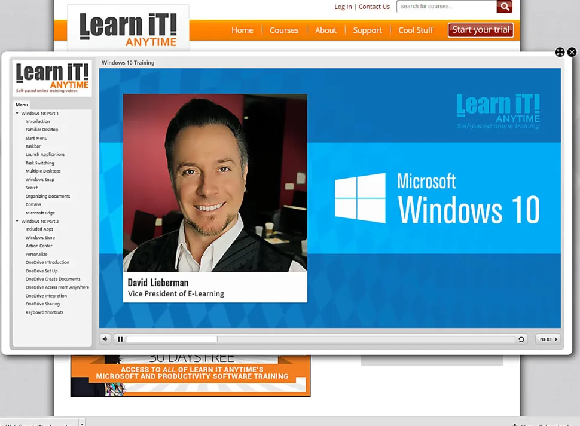580x426 pixels.
Task: Select the OneDrive Introduction lesson
Action: 47,262
